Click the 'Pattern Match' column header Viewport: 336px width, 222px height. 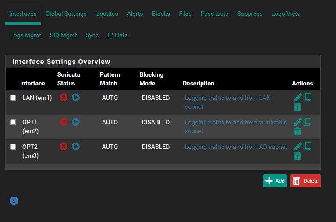pos(110,79)
